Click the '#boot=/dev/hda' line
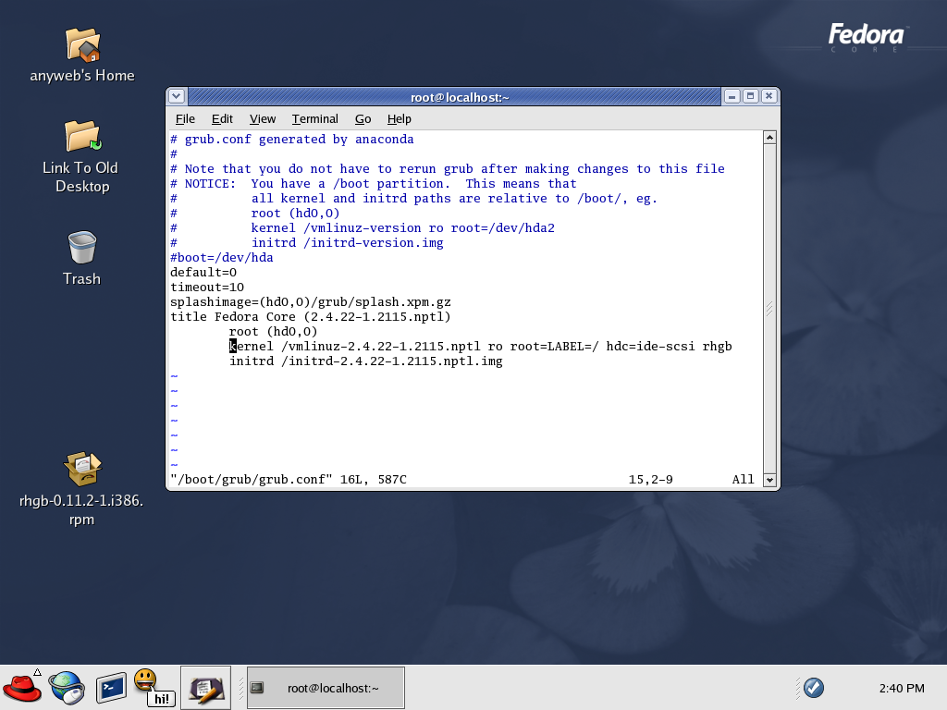 pos(222,258)
